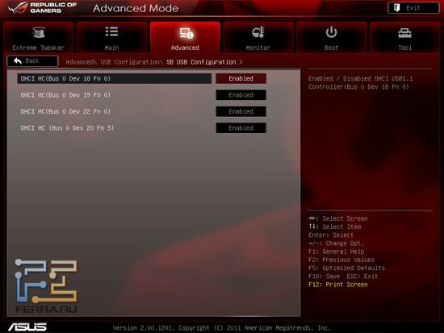
Task: Click the Tool drive icon
Action: [404, 33]
